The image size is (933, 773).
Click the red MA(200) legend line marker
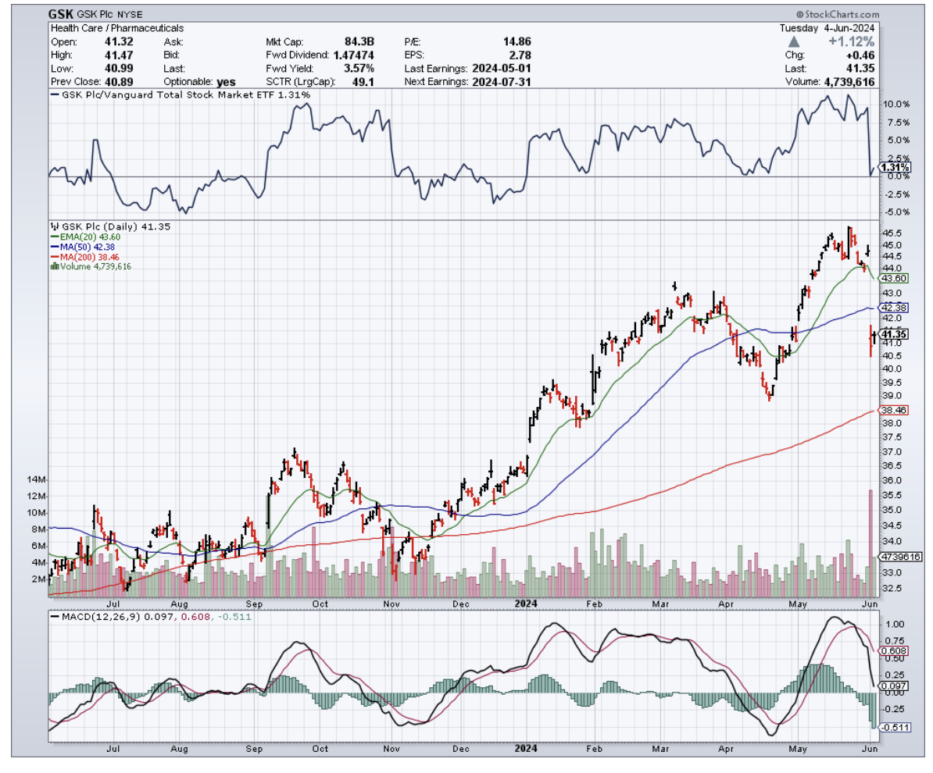[55, 257]
